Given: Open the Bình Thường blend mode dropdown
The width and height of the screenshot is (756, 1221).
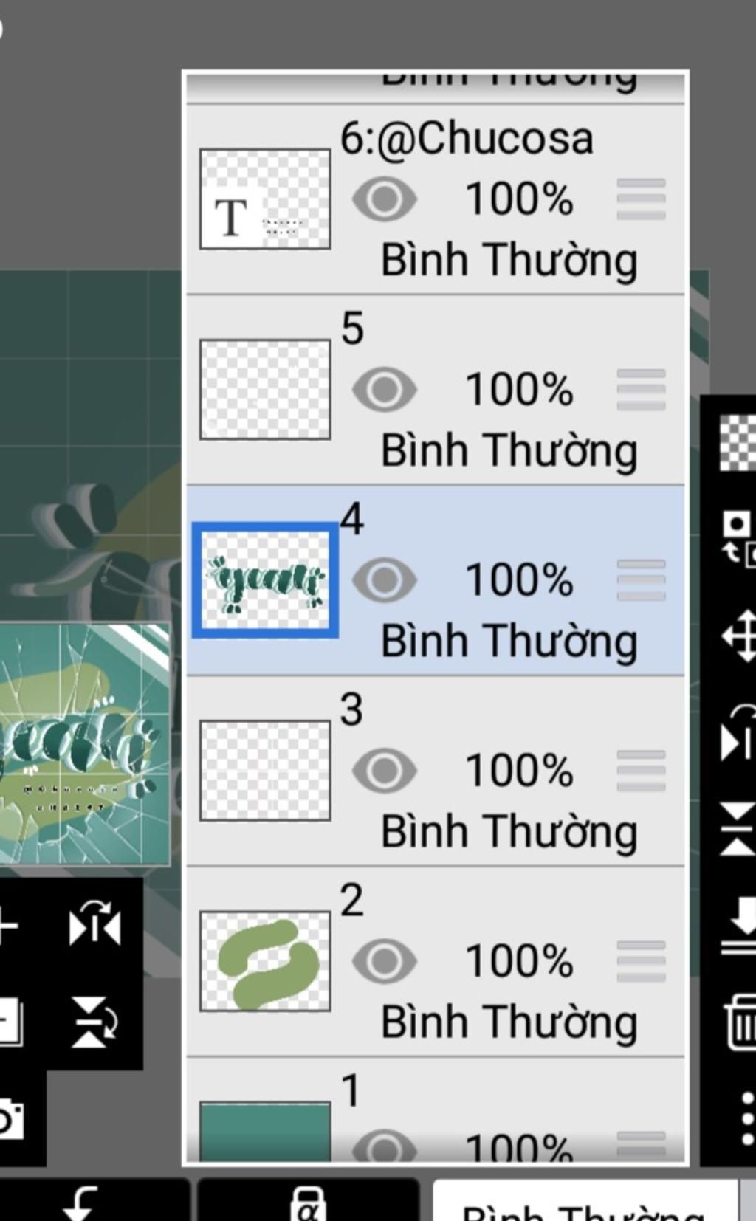Looking at the screenshot, I should point(585,1202).
